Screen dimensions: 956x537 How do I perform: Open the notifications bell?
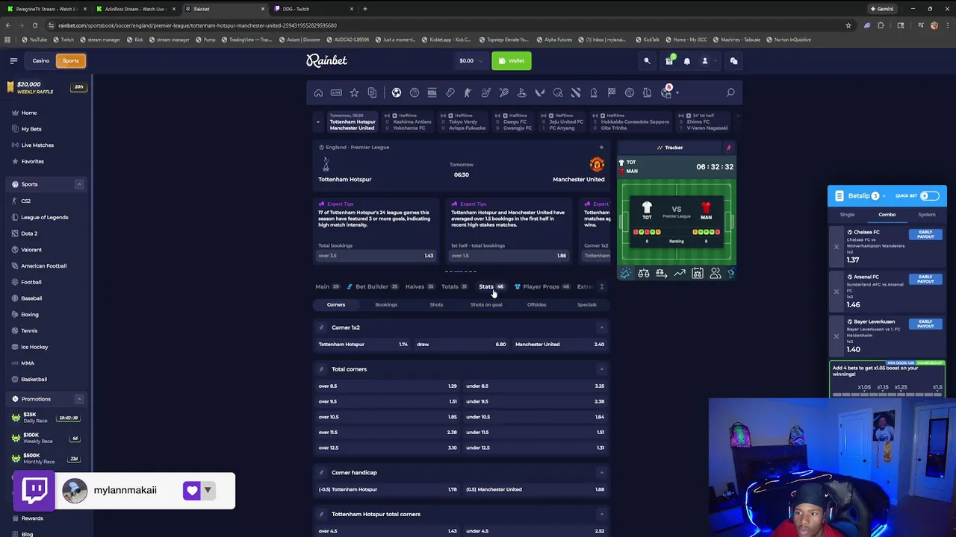[x=687, y=61]
